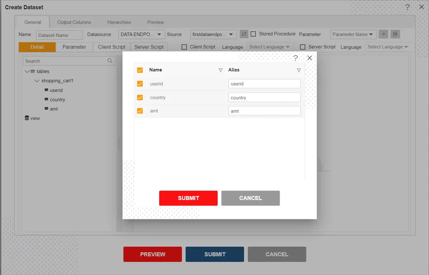Uncheck the country row checkbox
The image size is (429, 275).
click(140, 98)
